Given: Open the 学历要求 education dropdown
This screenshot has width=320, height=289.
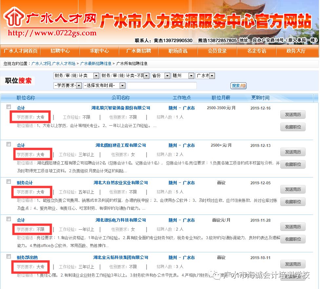Looking at the screenshot, I should coord(67,86).
